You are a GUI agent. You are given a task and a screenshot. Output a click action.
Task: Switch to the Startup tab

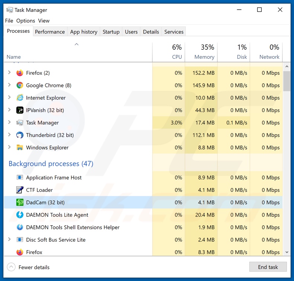(111, 32)
